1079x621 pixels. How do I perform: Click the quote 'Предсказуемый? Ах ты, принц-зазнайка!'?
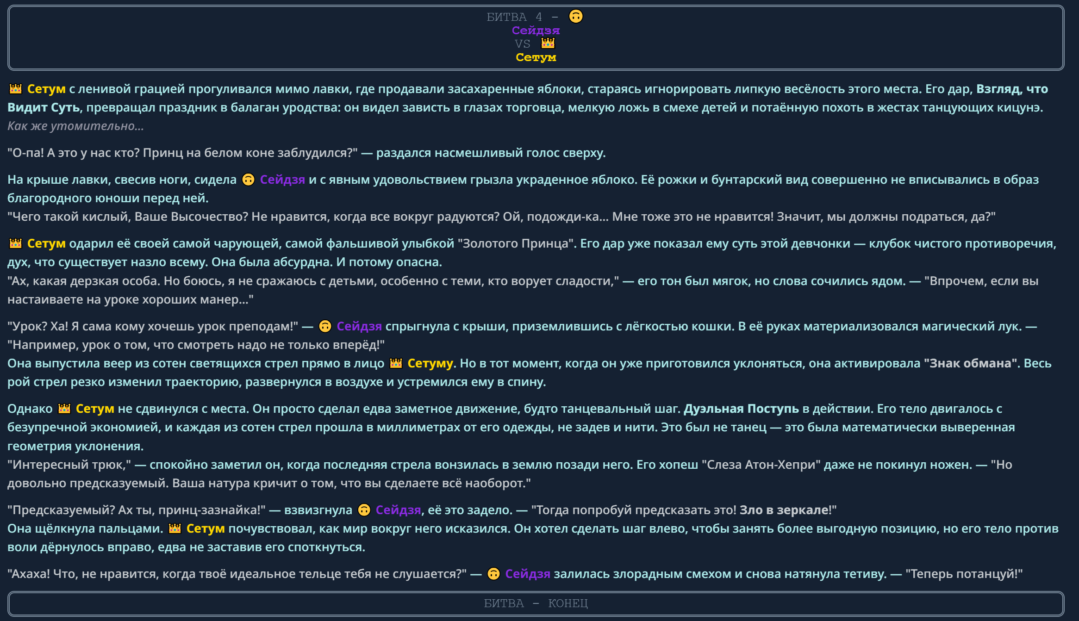pyautogui.click(x=137, y=510)
